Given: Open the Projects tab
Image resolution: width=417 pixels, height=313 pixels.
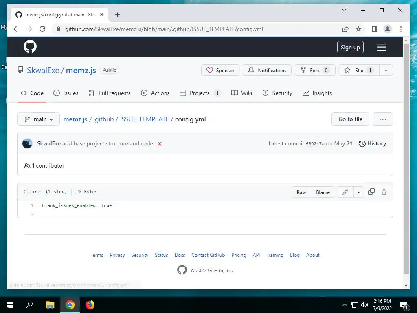Looking at the screenshot, I should [200, 93].
